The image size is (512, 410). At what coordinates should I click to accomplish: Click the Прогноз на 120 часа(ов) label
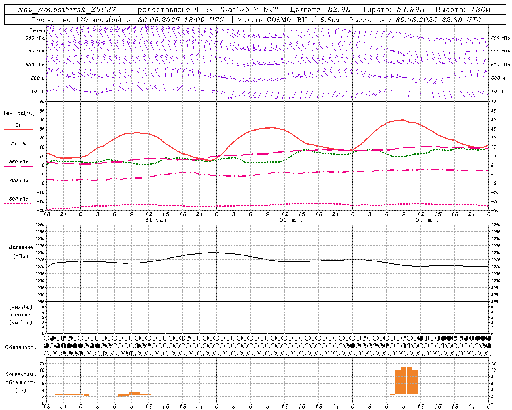click(x=77, y=20)
